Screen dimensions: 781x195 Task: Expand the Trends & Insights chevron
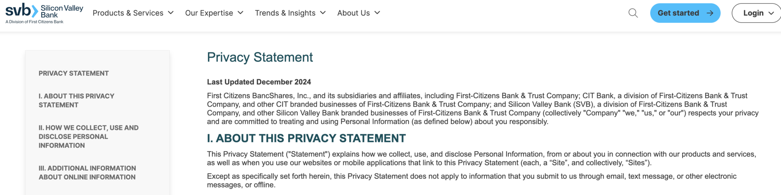(x=323, y=13)
